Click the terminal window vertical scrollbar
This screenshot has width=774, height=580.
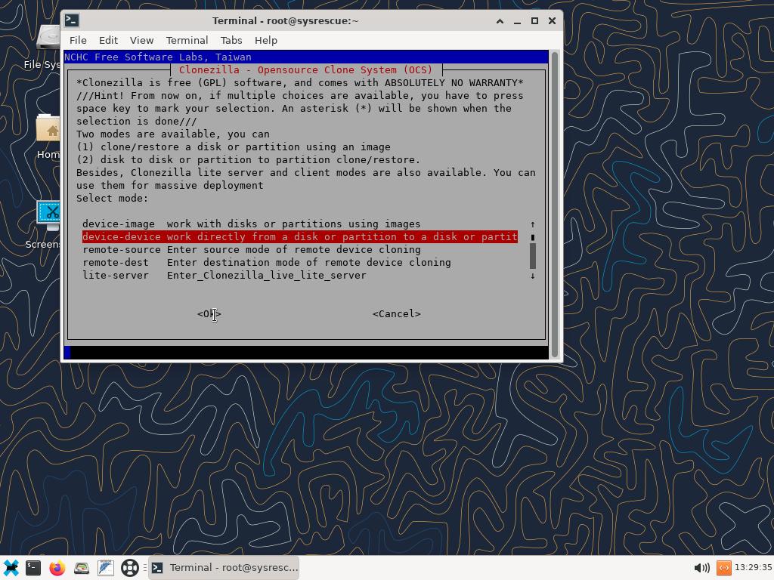click(556, 204)
